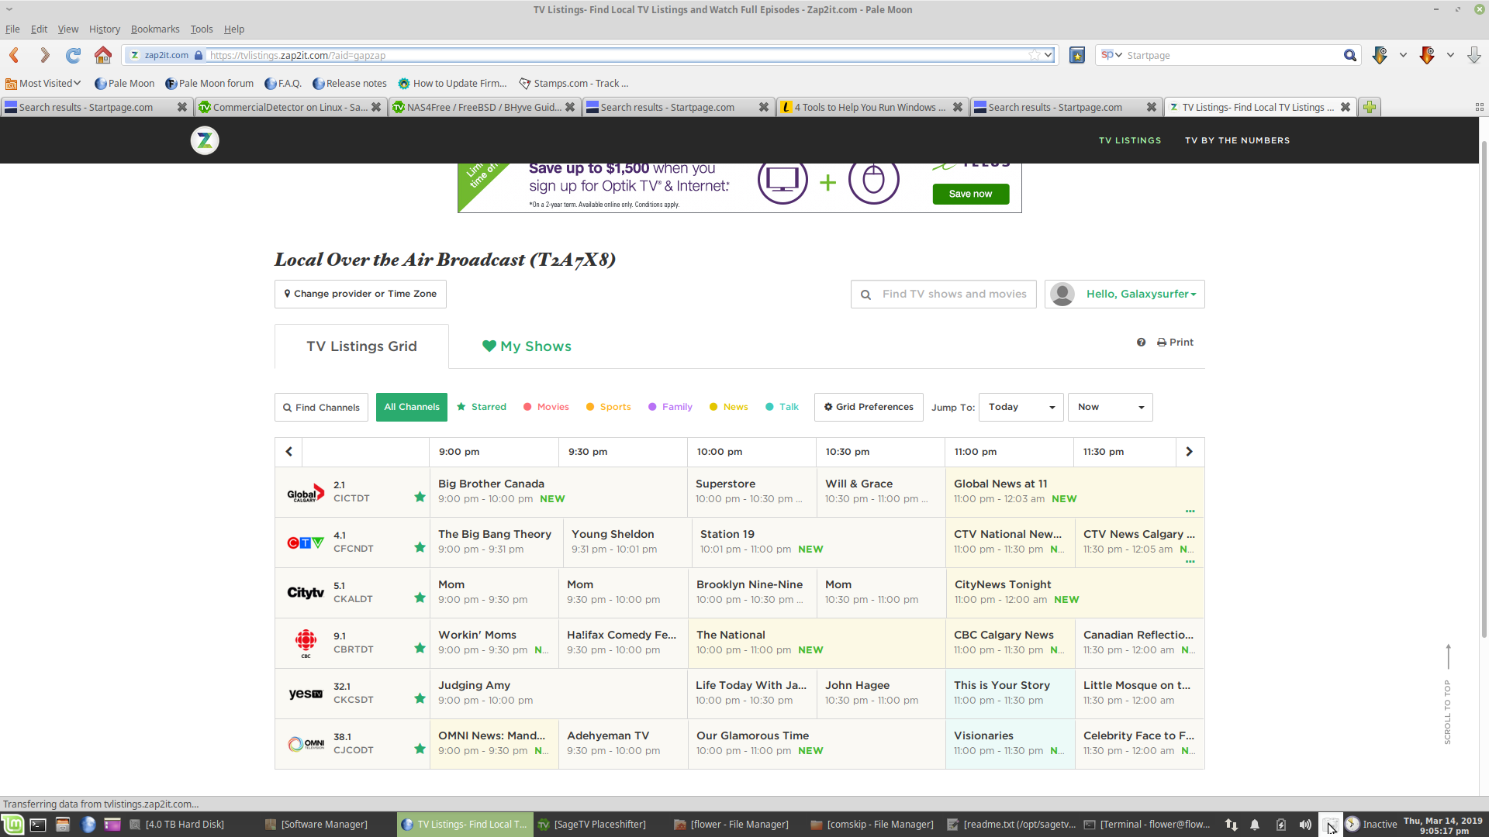Screen dimensions: 1489x837
Task: Click the CTV channel logo
Action: (x=306, y=542)
